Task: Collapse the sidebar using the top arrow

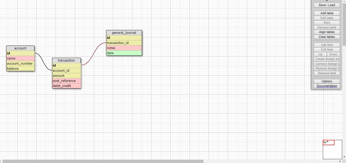Action: coord(327,1)
